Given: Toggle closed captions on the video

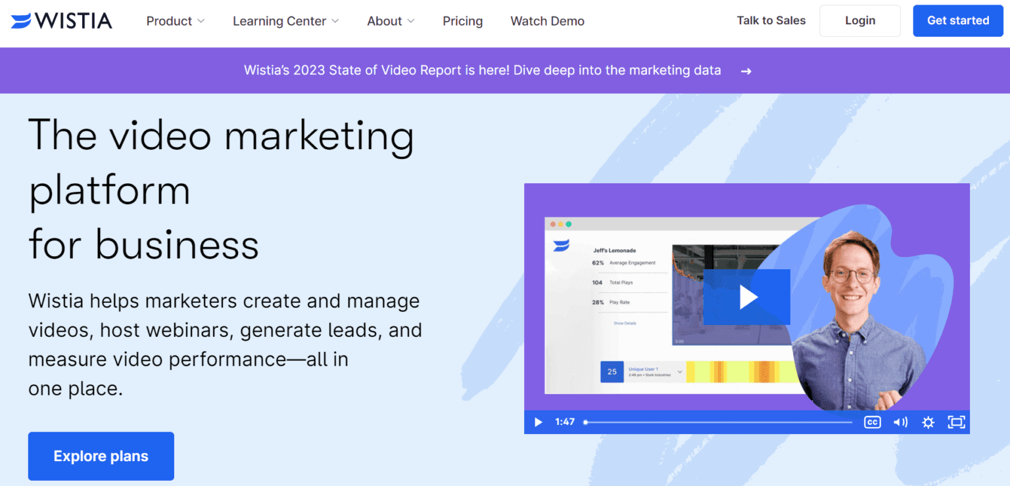Looking at the screenshot, I should [x=872, y=422].
